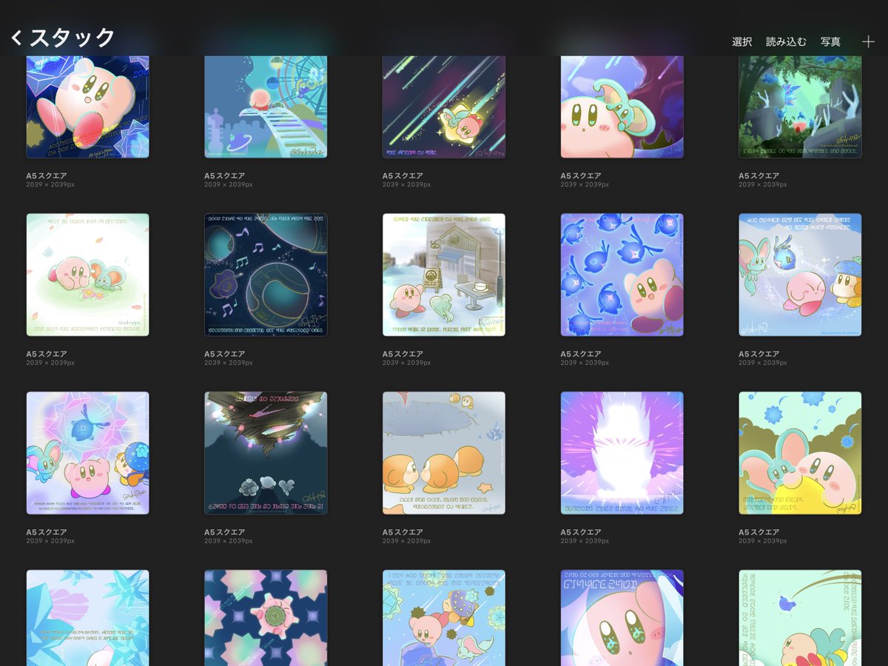
Task: Open the shooting stars artwork with diagonal streaks
Action: click(x=444, y=106)
